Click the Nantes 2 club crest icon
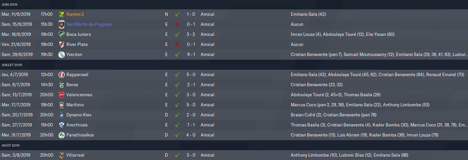 [61, 14]
